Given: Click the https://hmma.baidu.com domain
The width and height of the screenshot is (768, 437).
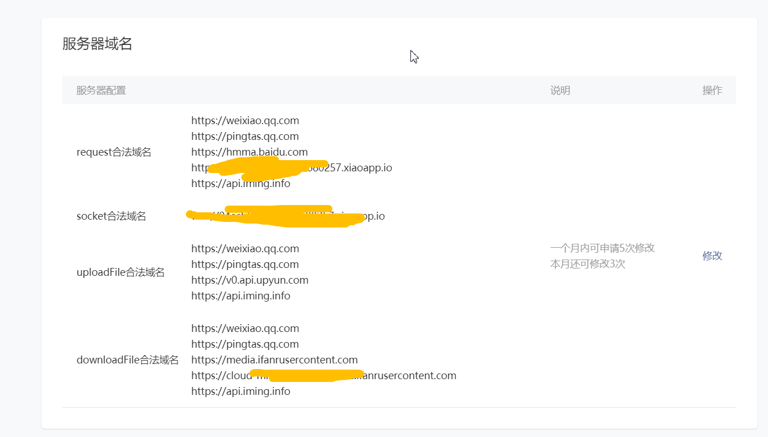Looking at the screenshot, I should 249,152.
